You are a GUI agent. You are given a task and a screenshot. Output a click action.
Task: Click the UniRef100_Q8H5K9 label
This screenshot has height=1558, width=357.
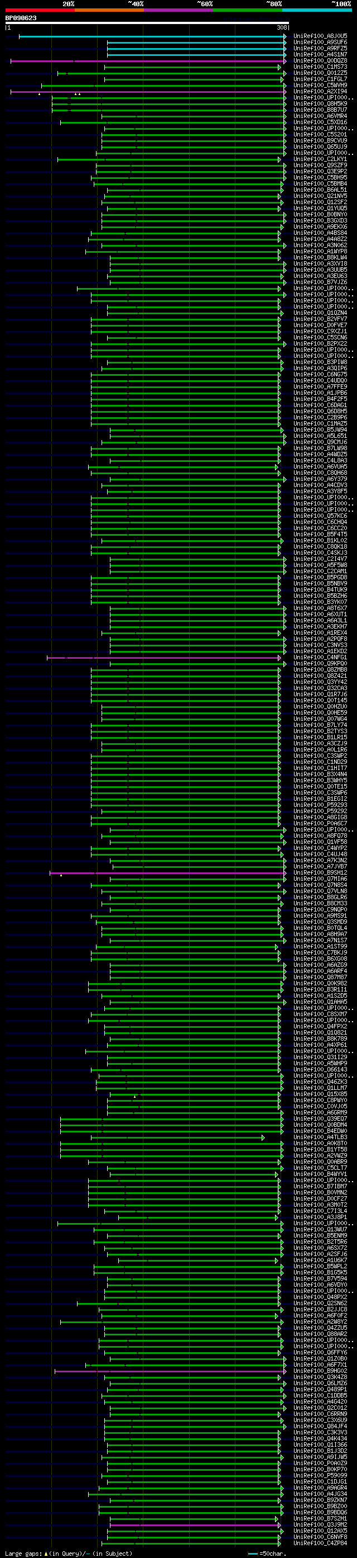(320, 104)
